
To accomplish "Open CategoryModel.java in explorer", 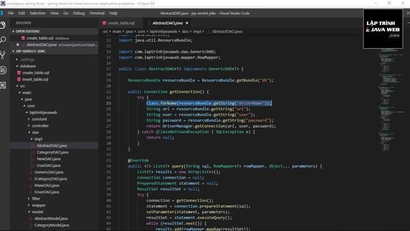I will point(52,225).
